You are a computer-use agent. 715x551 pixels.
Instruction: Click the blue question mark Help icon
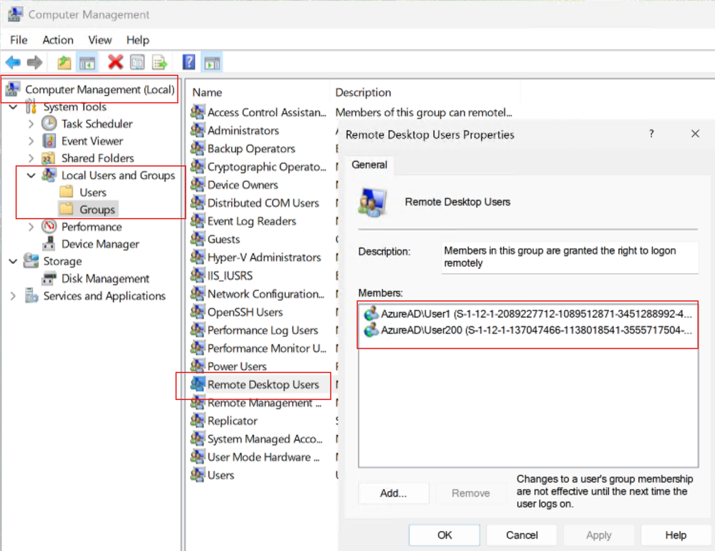(189, 62)
